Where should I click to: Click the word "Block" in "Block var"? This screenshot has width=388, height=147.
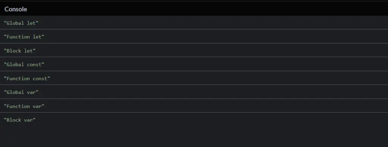tap(14, 120)
